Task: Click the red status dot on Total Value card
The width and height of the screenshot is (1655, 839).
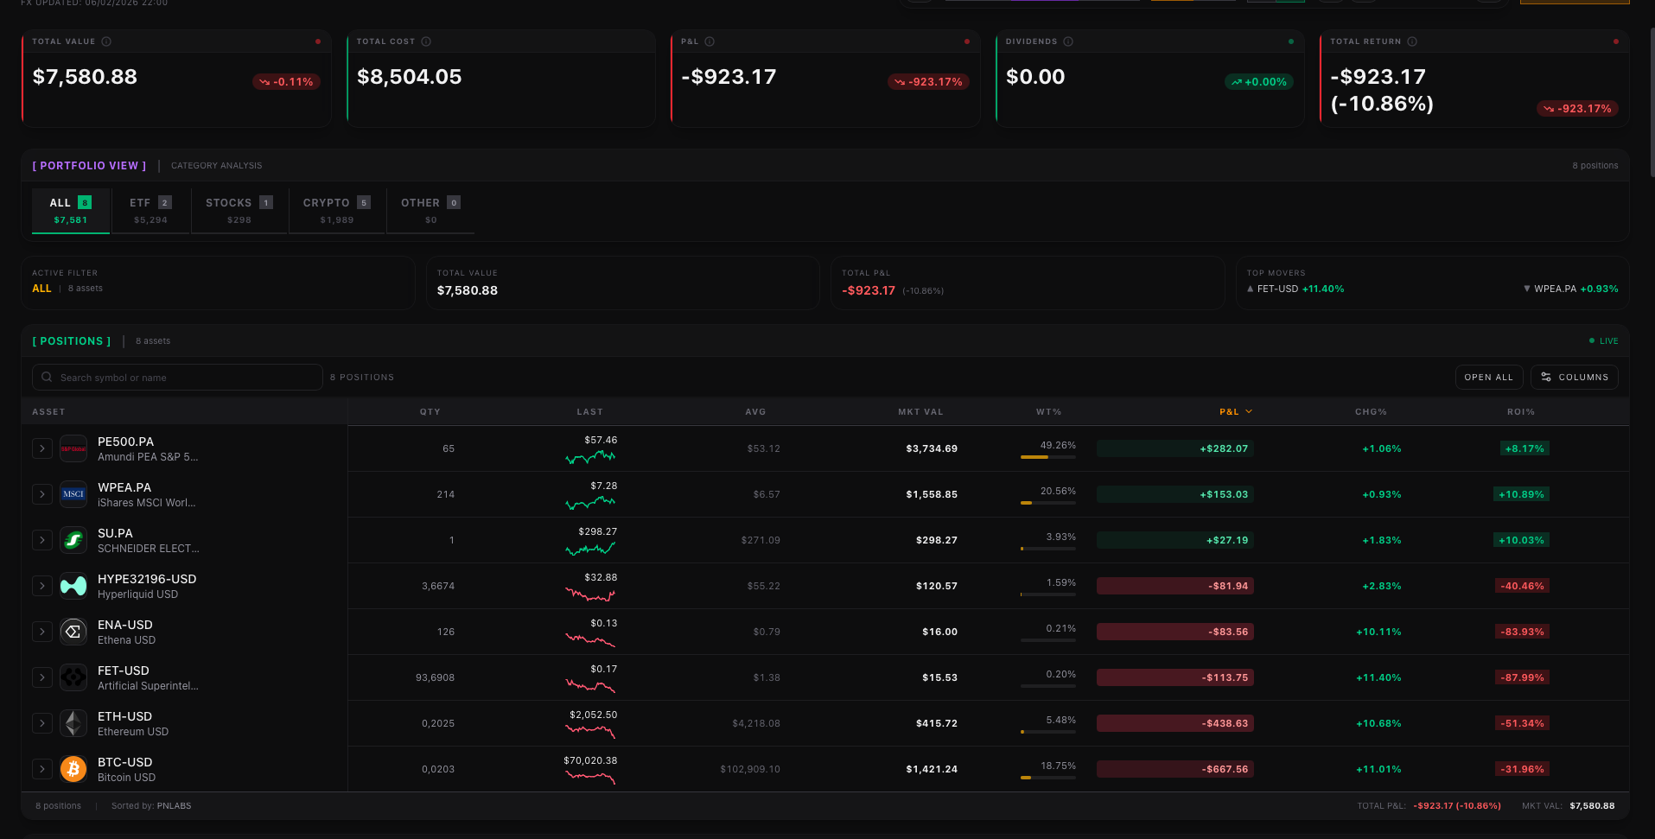Action: 318,41
